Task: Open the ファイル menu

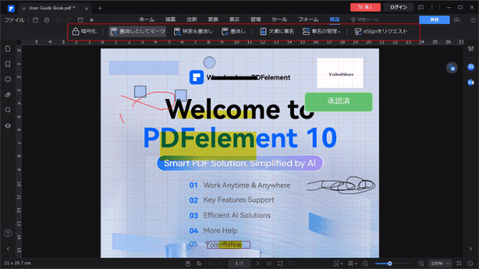Action: tap(15, 20)
